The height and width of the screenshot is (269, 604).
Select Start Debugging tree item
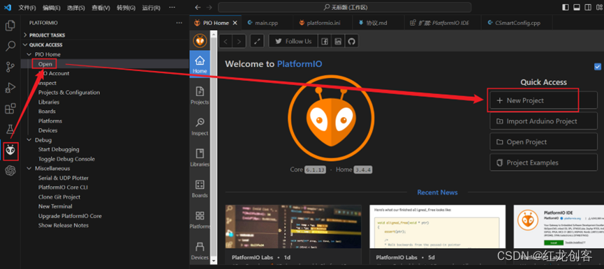[x=59, y=149]
